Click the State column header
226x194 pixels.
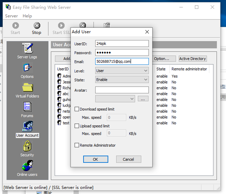162,69
